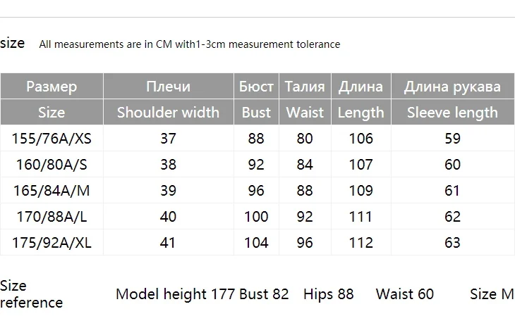This screenshot has width=515, height=328.
Task: Click the Талия header cell
Action: [x=305, y=87]
